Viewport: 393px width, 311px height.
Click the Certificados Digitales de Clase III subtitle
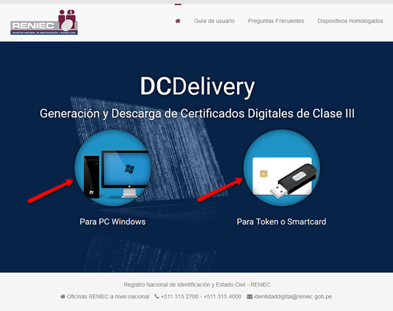[196, 114]
